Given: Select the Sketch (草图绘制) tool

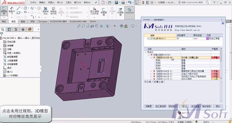Looking at the screenshot, I should [x=4, y=11].
